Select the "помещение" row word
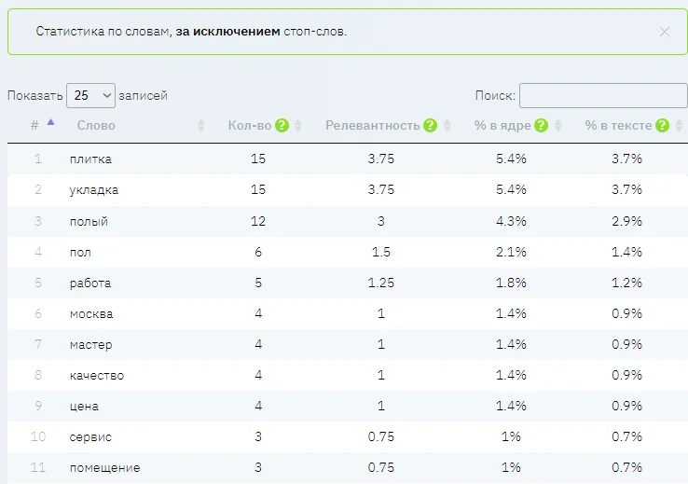688x484 pixels. (104, 467)
